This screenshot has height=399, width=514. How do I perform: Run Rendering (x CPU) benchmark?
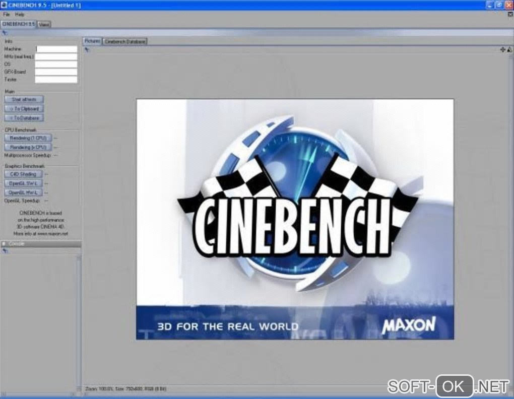[28, 147]
